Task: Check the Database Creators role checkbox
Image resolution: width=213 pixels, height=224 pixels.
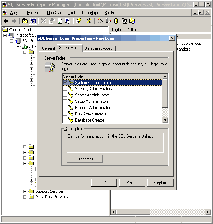Action: point(65,120)
